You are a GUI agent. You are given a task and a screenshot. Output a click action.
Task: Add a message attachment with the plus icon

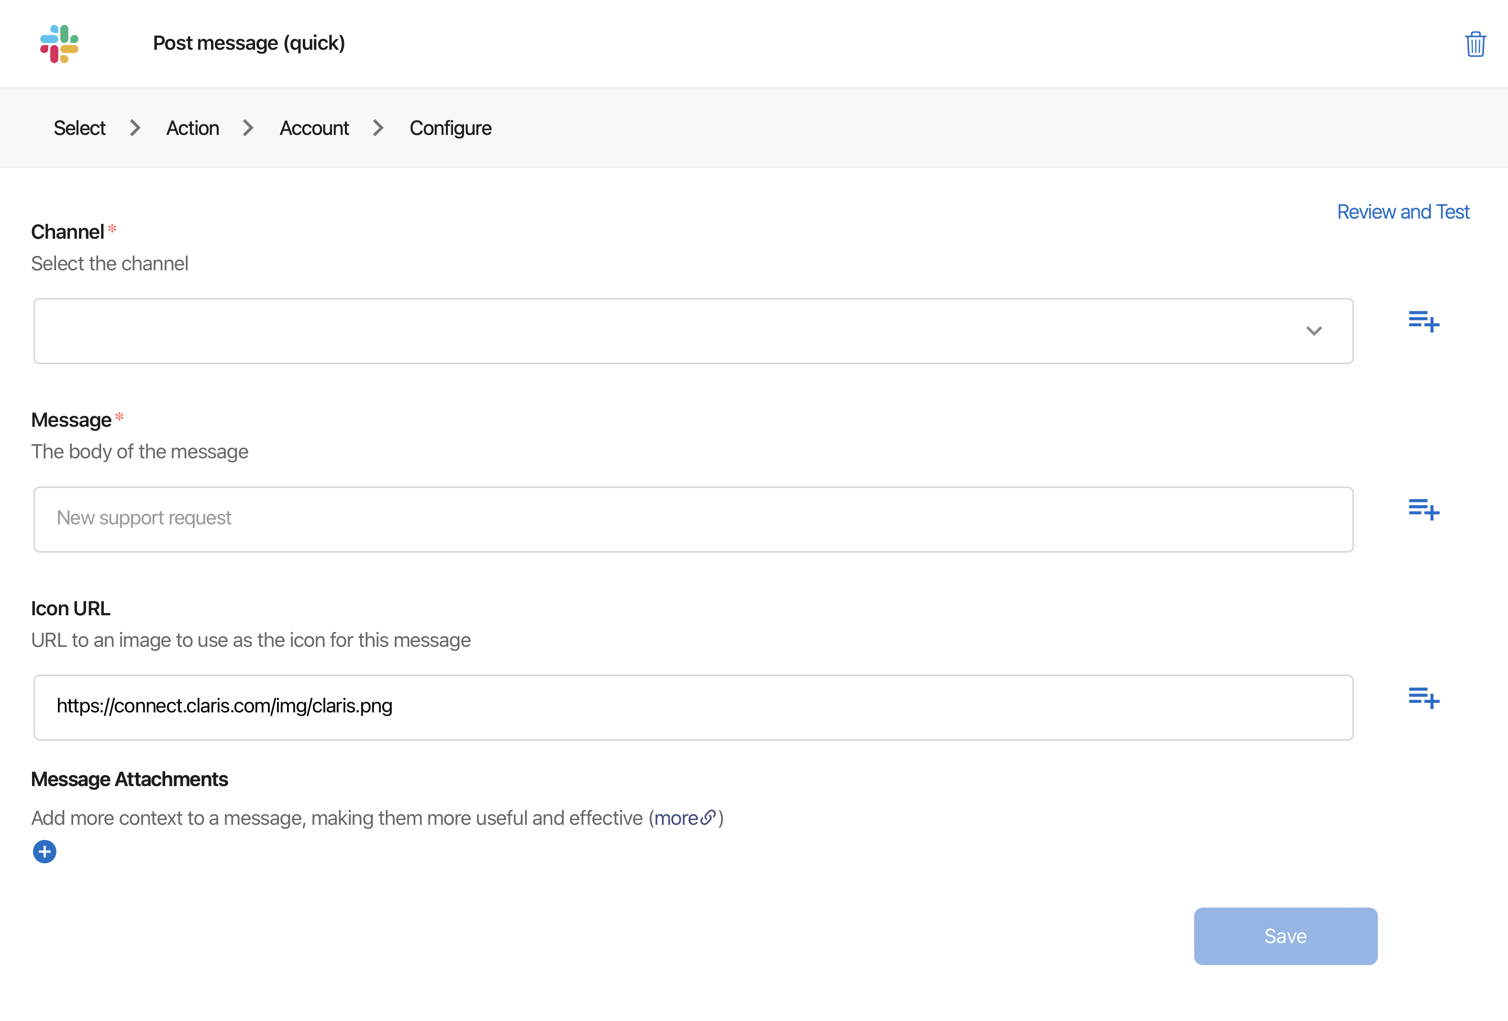(44, 851)
